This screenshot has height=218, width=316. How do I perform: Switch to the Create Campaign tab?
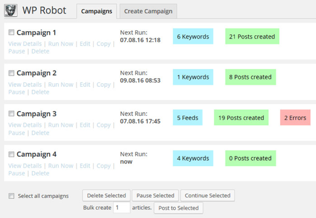tap(148, 11)
